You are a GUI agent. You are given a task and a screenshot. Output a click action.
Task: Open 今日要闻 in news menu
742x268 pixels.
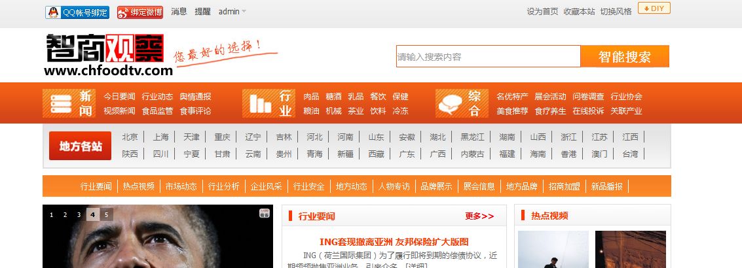click(x=119, y=97)
